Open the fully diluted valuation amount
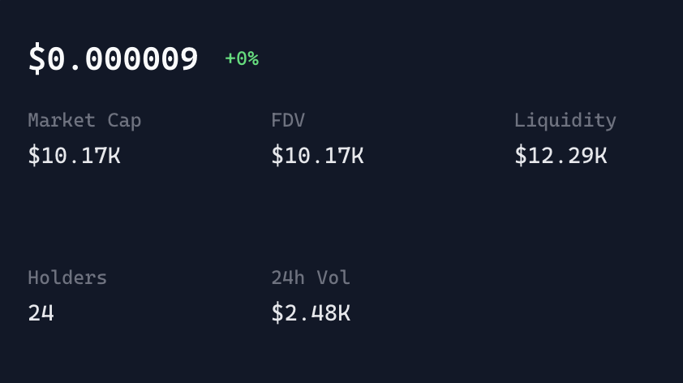 point(317,155)
